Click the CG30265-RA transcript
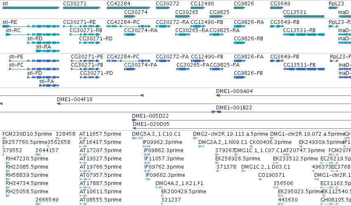351x206 pixels. [x=183, y=35]
